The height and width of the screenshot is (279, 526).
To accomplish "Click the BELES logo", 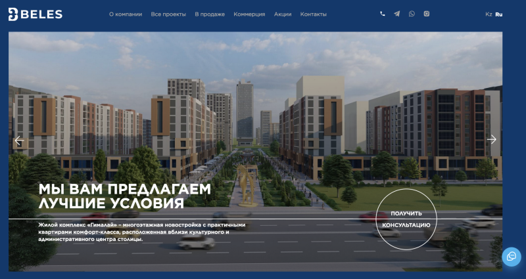I will coord(36,14).
